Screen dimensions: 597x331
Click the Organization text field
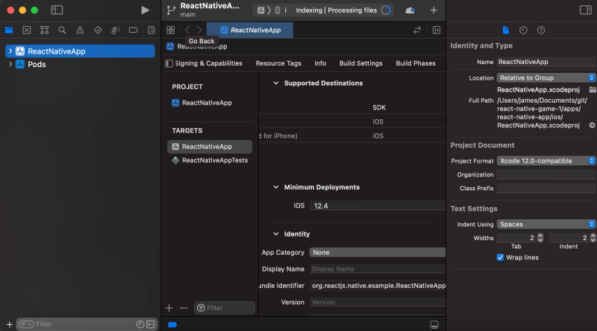click(546, 174)
